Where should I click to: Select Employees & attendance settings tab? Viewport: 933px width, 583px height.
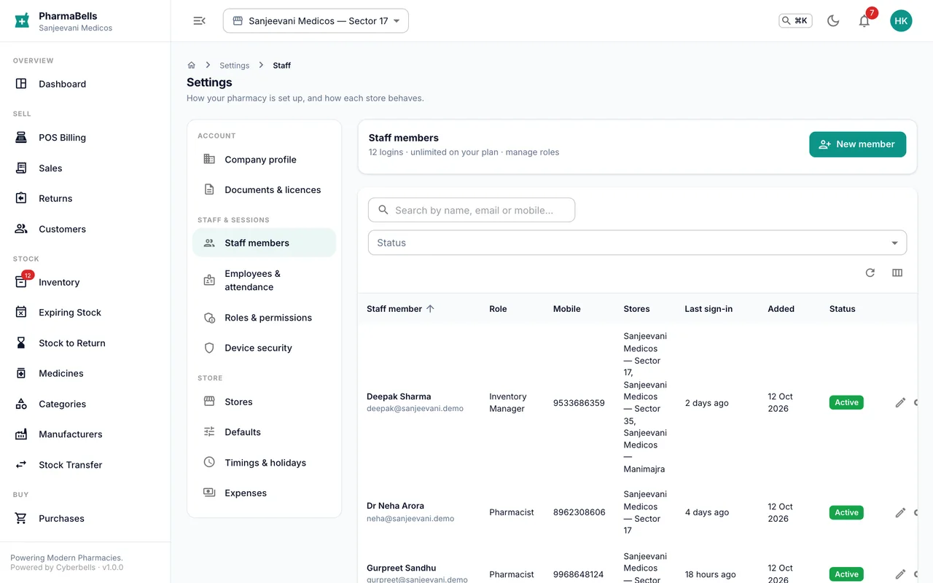[264, 281]
